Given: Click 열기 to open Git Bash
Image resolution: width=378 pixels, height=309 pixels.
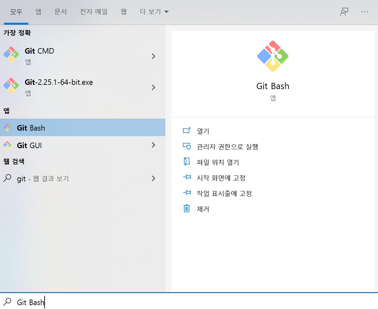Looking at the screenshot, I should coord(203,131).
